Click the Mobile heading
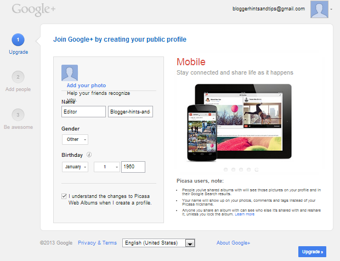Screen dimensions: 340x261 point(191,62)
